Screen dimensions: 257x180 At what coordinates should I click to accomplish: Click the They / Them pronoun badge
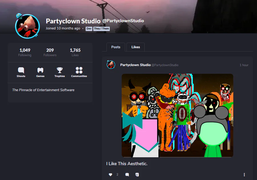101,28
